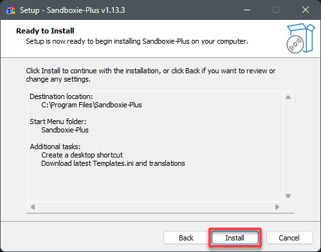Click the installer box and disc icon

tap(300, 39)
